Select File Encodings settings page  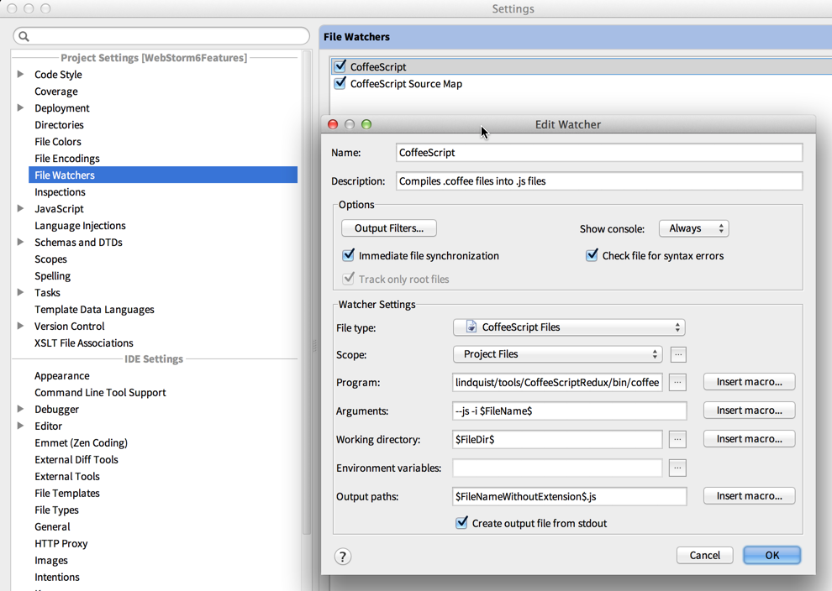[67, 159]
